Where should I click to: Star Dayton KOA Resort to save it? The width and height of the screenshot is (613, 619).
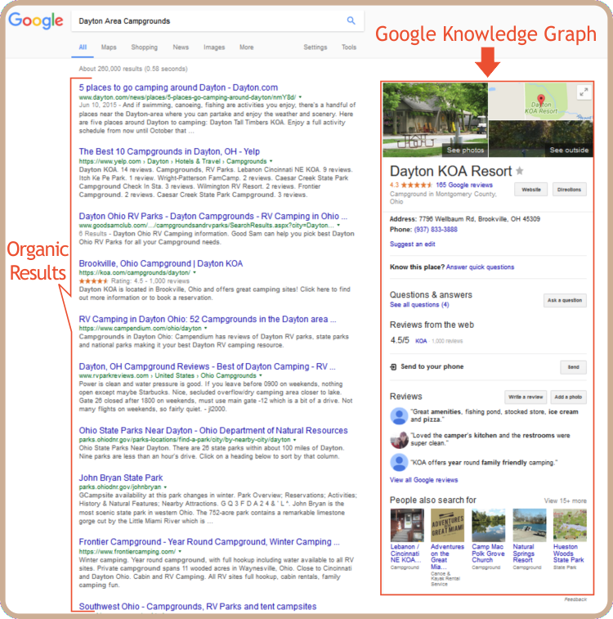(519, 171)
